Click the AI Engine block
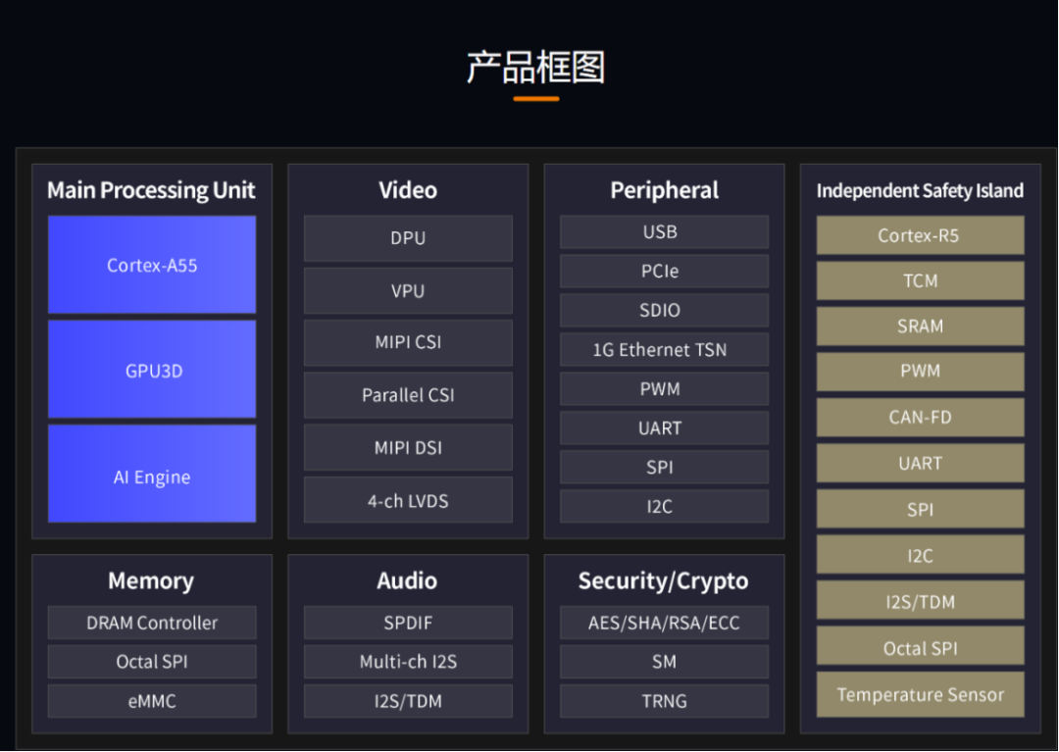Image resolution: width=1059 pixels, height=752 pixels. pos(152,474)
